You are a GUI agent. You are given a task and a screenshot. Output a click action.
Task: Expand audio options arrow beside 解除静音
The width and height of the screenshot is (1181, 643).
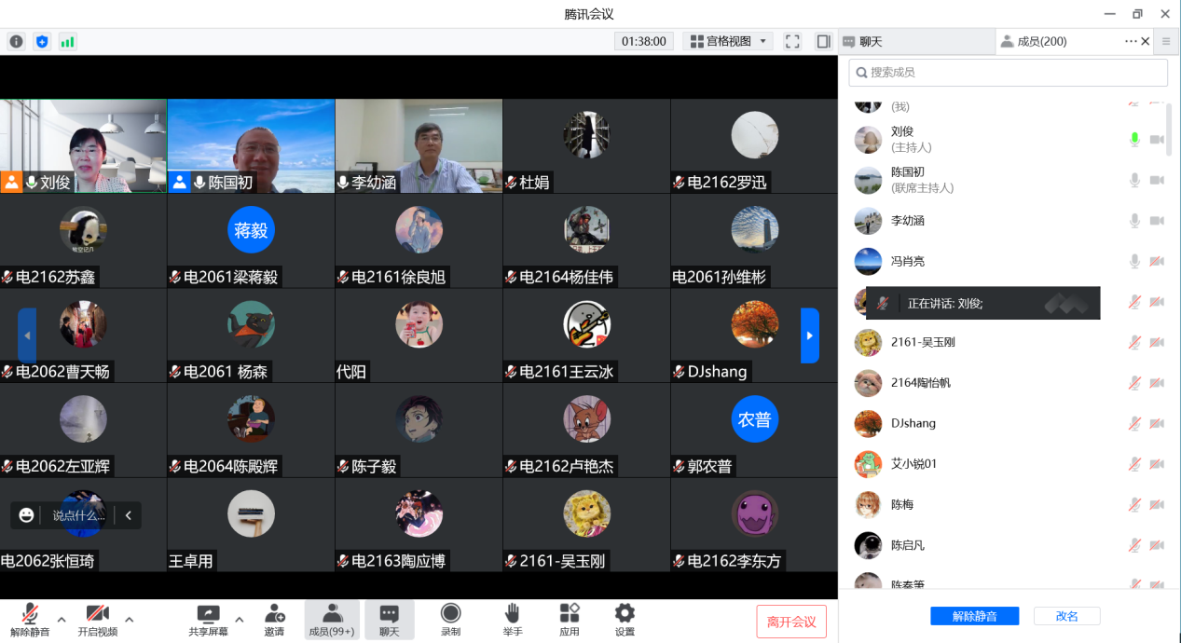[62, 619]
